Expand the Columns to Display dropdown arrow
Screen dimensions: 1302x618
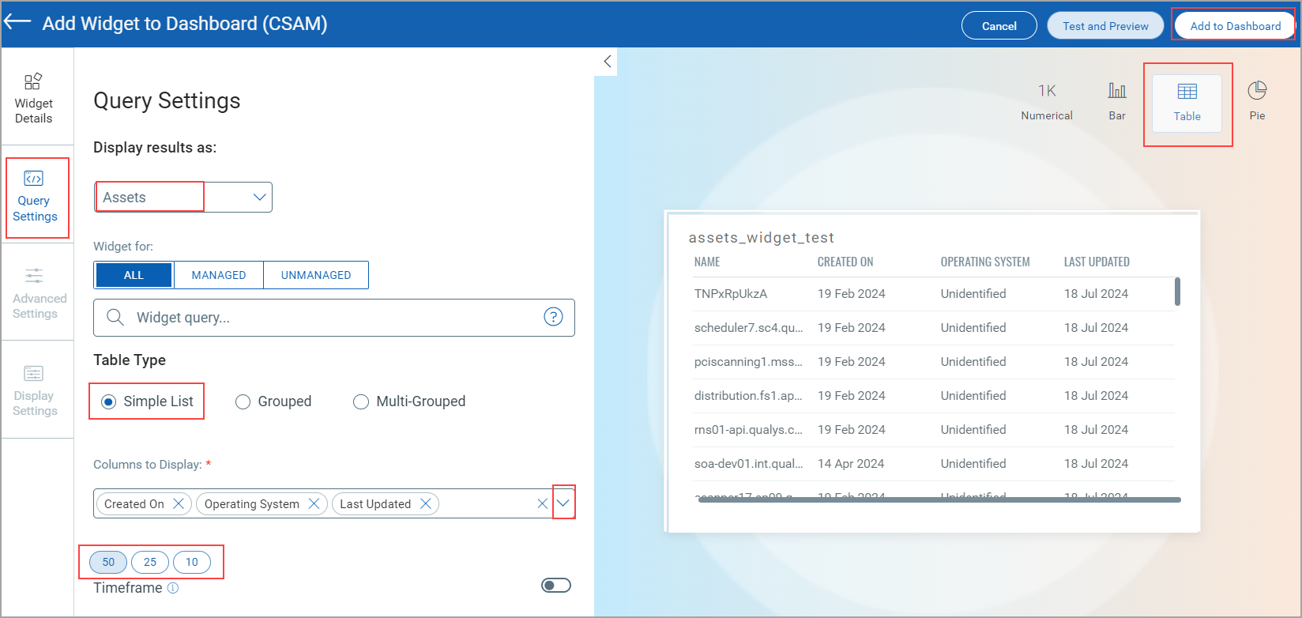point(563,503)
